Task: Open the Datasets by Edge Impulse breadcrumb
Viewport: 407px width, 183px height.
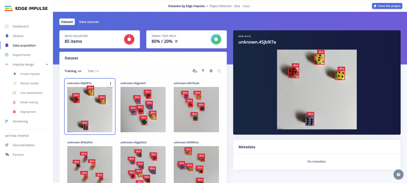Action: 186,6
